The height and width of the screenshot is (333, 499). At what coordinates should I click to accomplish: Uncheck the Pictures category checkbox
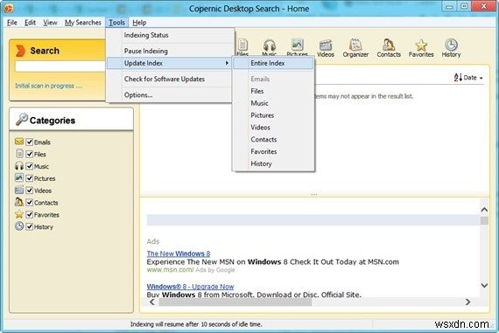29,178
